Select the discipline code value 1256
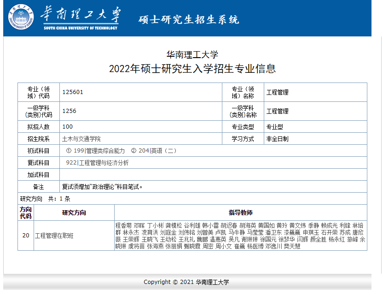The height and width of the screenshot is (295, 383). tap(70, 111)
